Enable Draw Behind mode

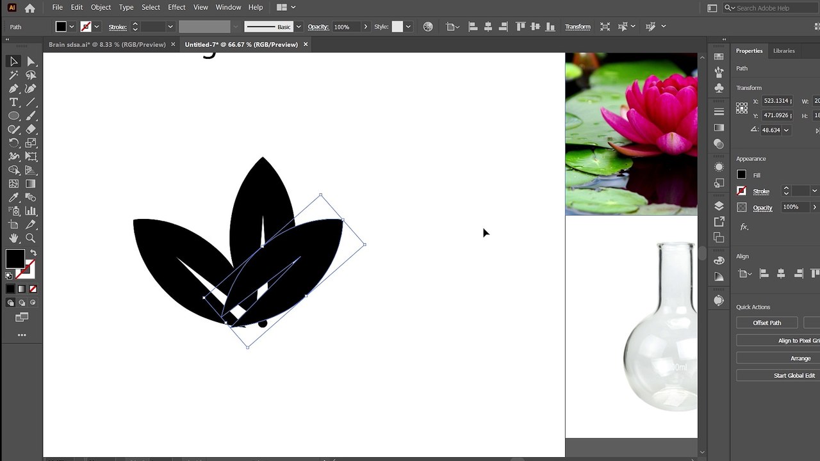[x=22, y=303]
